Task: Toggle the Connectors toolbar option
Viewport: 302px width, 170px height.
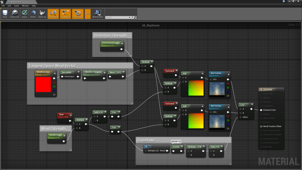Action: pos(53,14)
